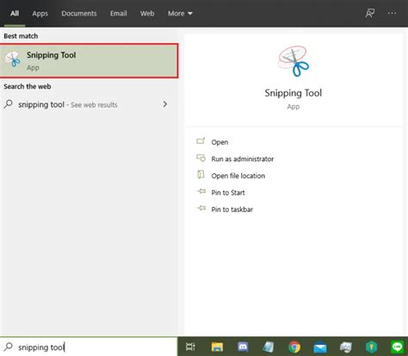This screenshot has width=408, height=356.
Task: Click the search magnifier icon in taskbar box
Action: (x=9, y=347)
